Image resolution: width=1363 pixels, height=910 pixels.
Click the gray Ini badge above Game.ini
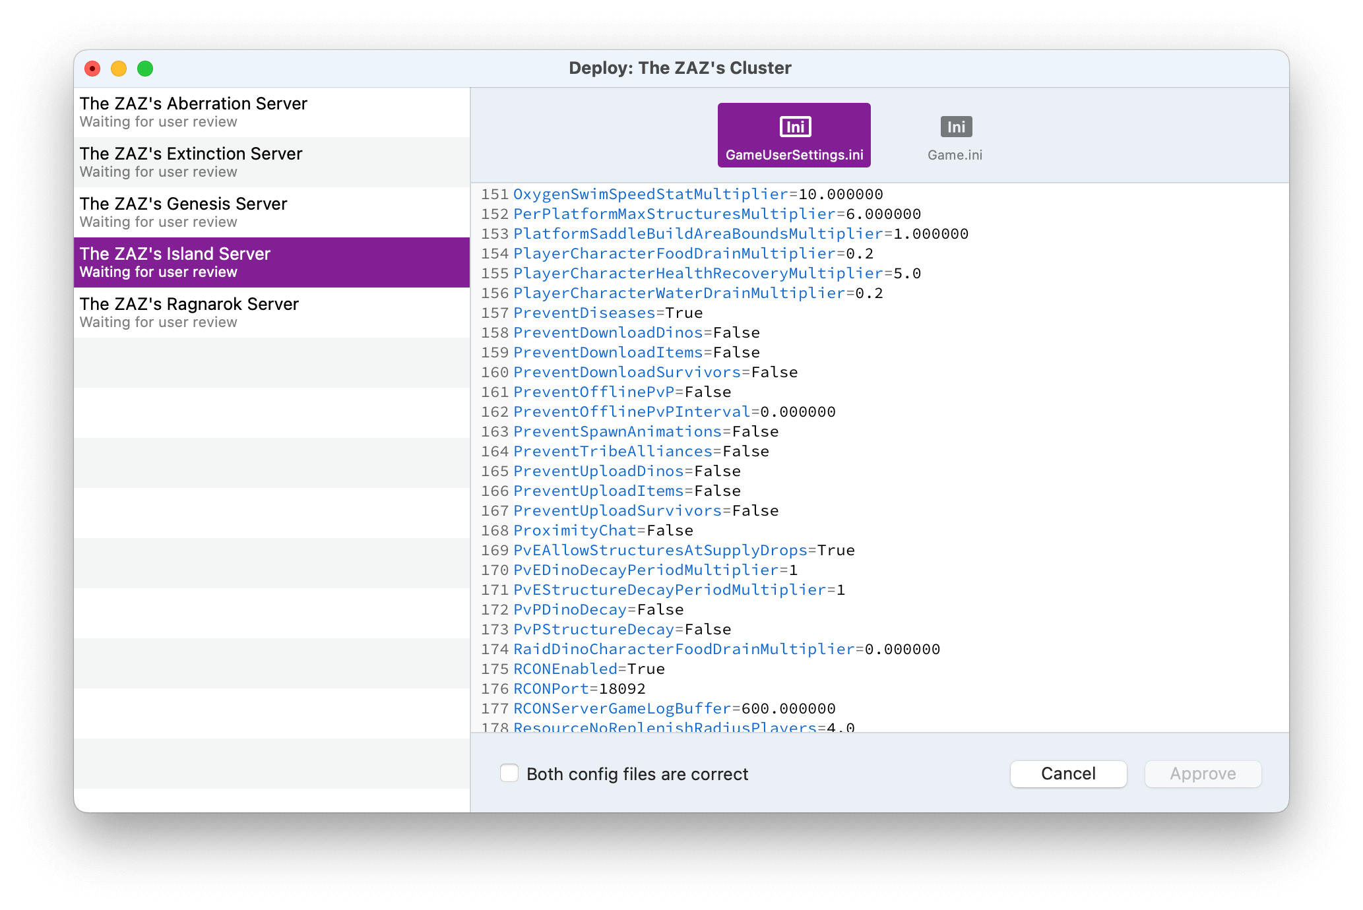coord(955,127)
